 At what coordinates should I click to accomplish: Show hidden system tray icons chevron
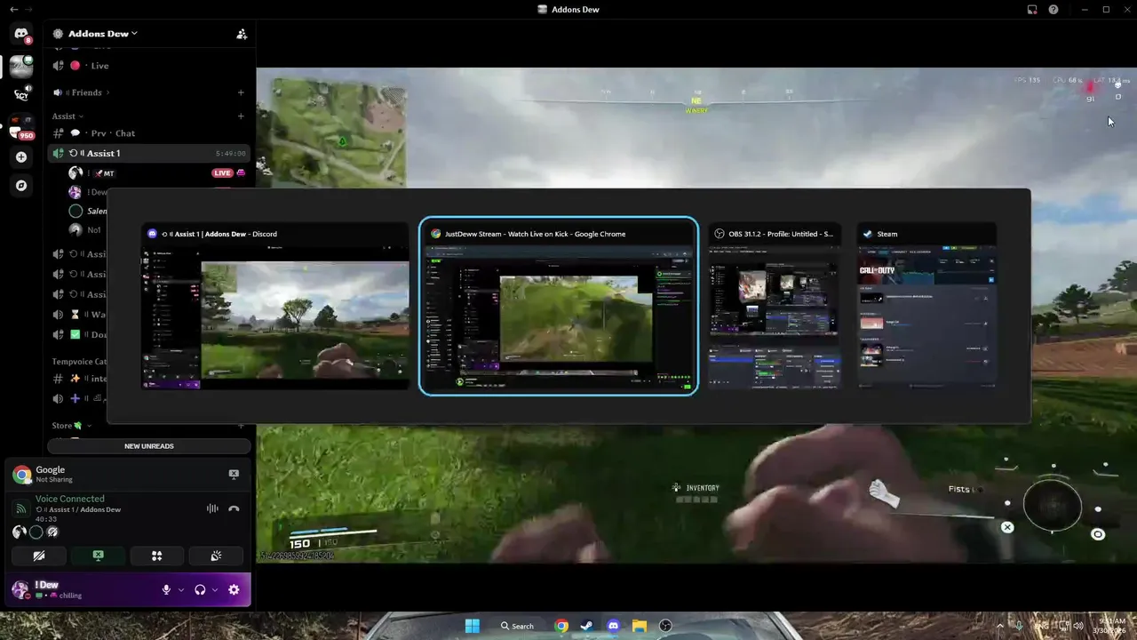[1001, 626]
